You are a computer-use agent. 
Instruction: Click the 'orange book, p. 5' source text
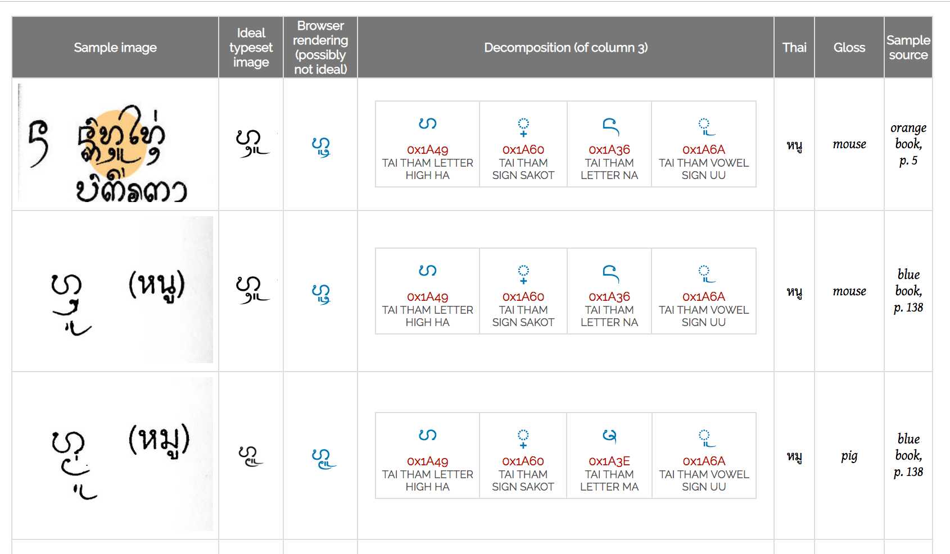coord(908,144)
